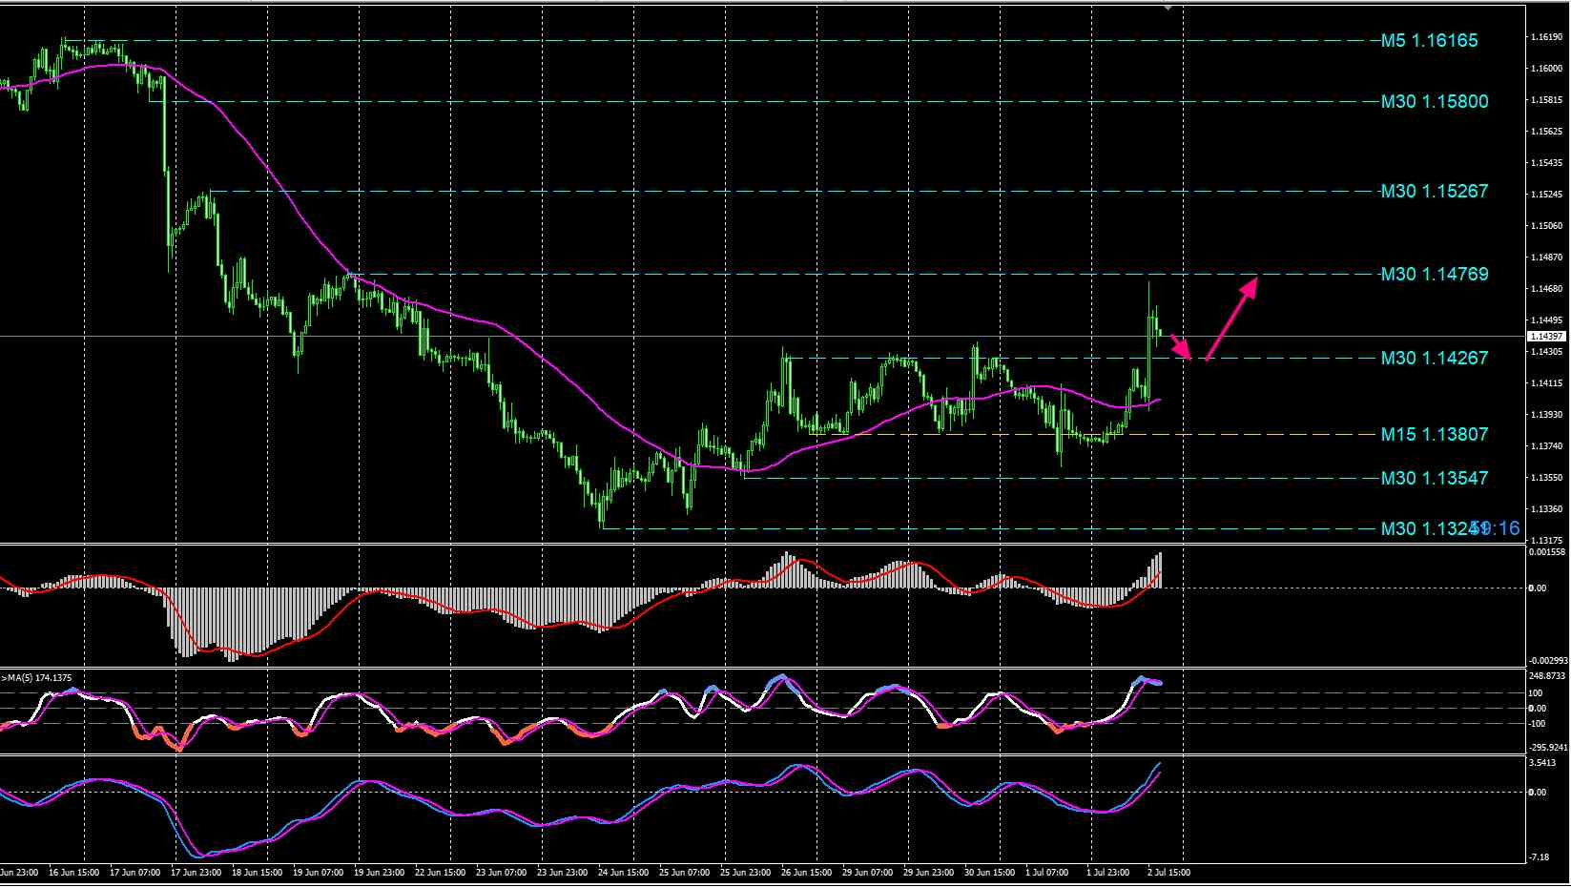Click the 29 Jun 07:00 time label
Image resolution: width=1571 pixels, height=887 pixels.
click(x=867, y=873)
